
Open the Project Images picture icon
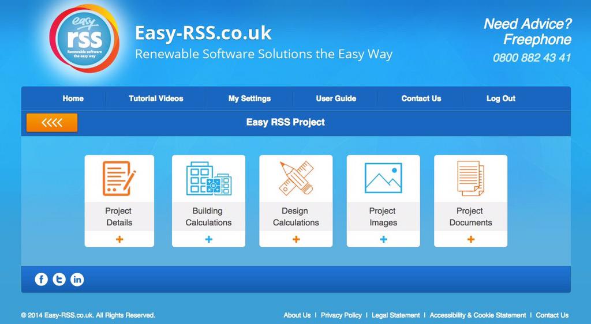tap(383, 178)
